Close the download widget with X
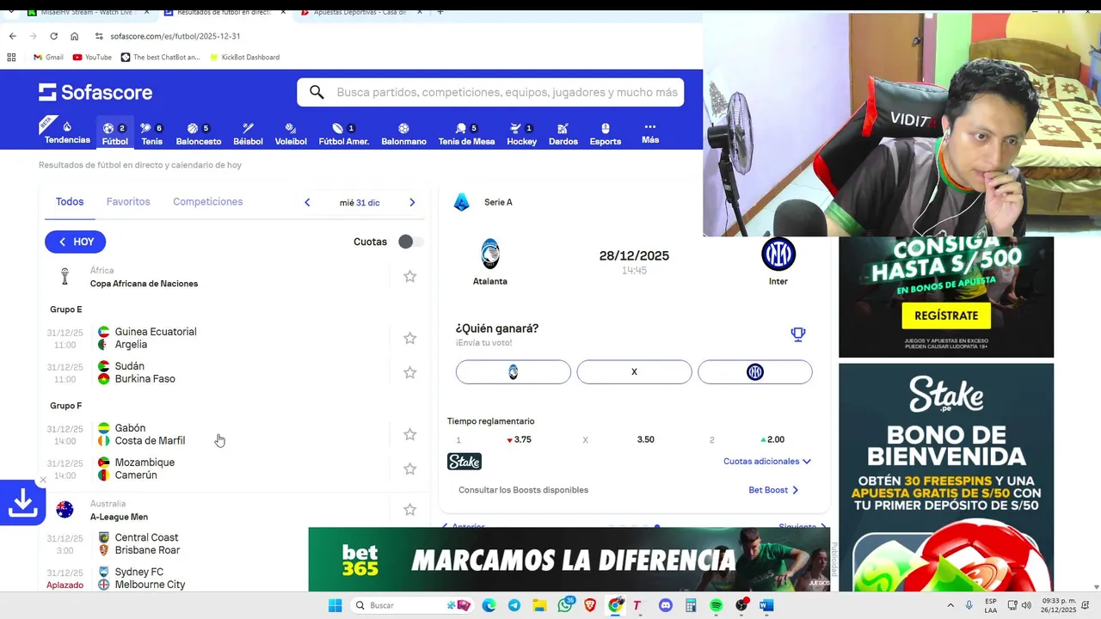Screen dimensions: 1101x619 [x=43, y=481]
